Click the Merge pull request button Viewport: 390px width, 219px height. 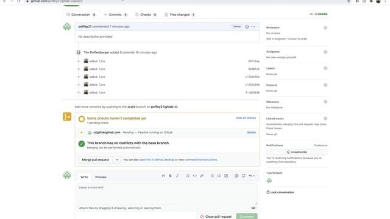(x=96, y=159)
